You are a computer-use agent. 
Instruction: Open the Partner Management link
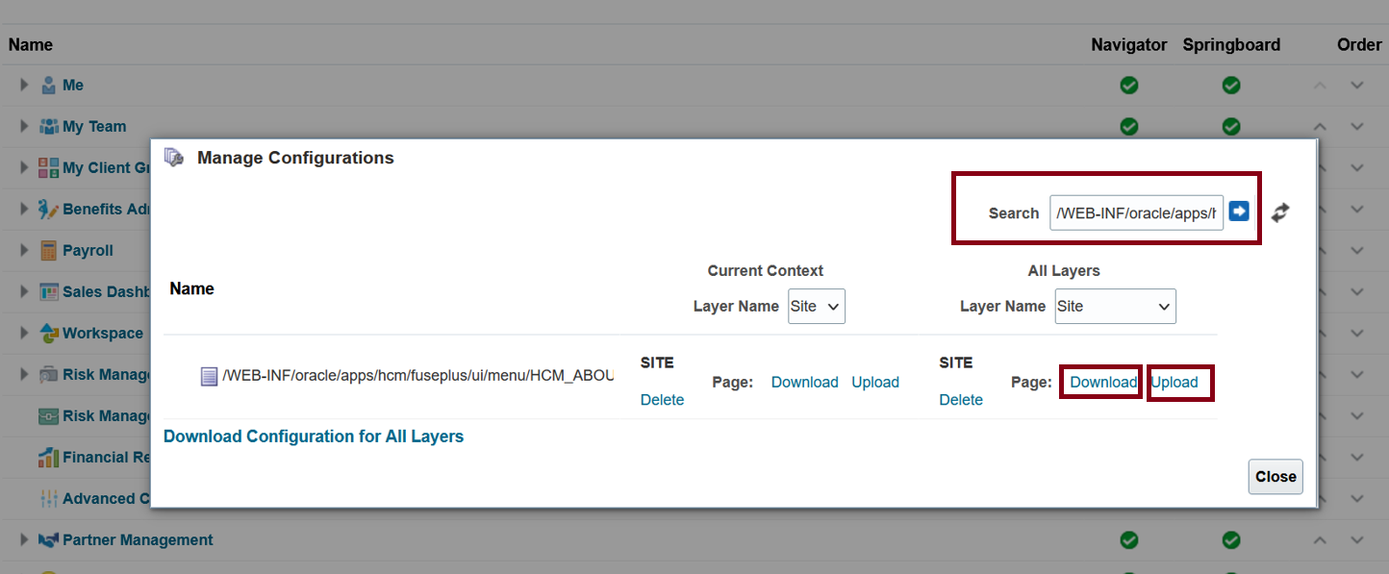pyautogui.click(x=138, y=540)
